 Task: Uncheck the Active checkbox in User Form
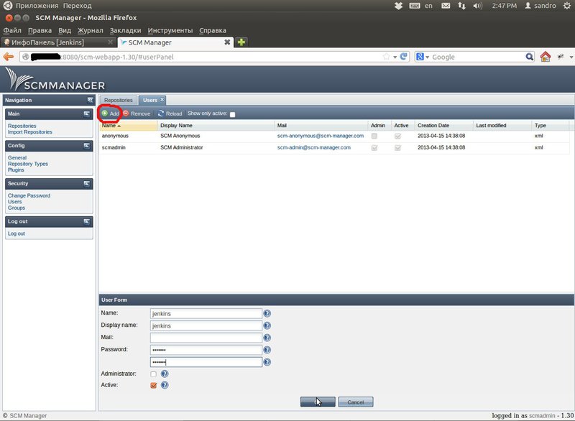(x=154, y=385)
